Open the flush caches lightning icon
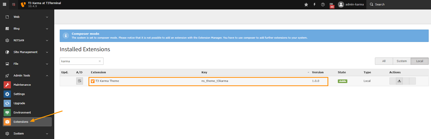The image size is (431, 139). (314, 5)
